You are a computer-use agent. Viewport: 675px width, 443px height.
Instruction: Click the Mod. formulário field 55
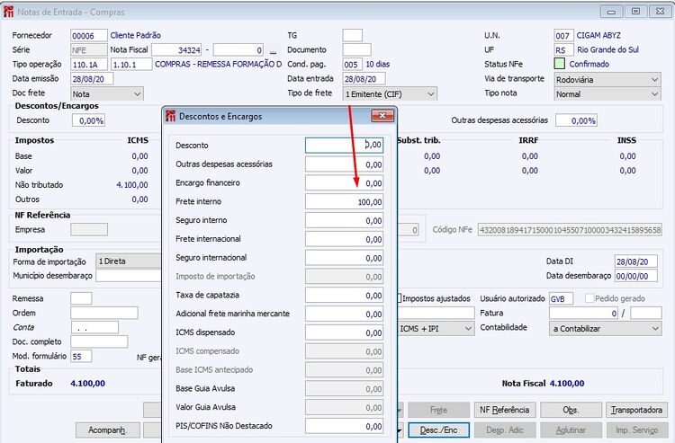click(81, 356)
